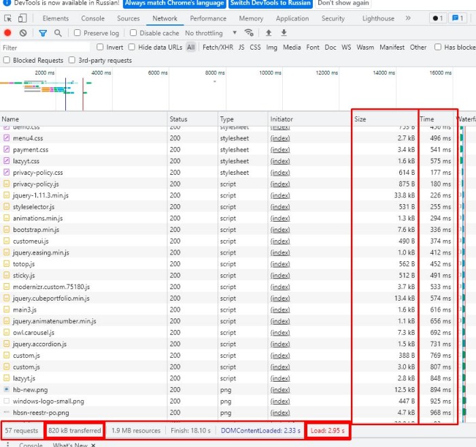Screen dimensions: 476x447
Task: Switch to the Console tab
Action: pyautogui.click(x=92, y=18)
